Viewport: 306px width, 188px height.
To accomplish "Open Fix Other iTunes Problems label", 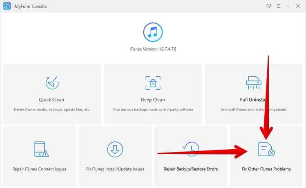I will click(x=266, y=169).
